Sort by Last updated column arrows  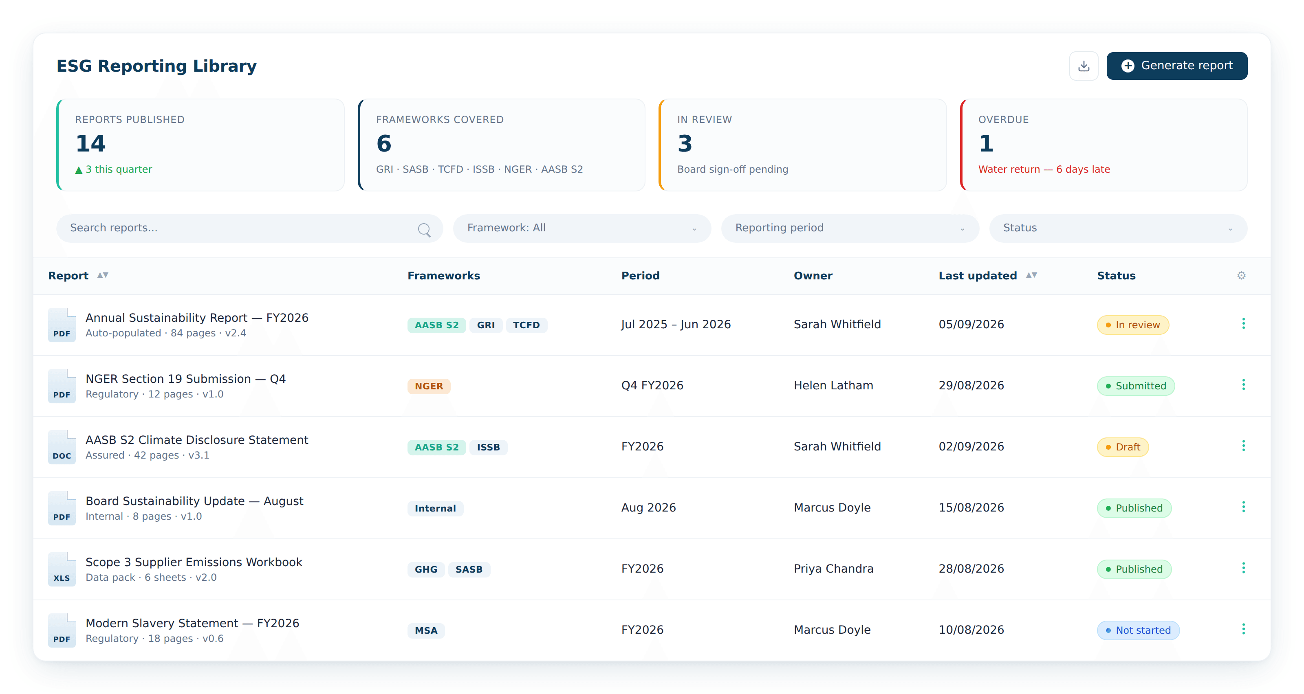click(1031, 275)
